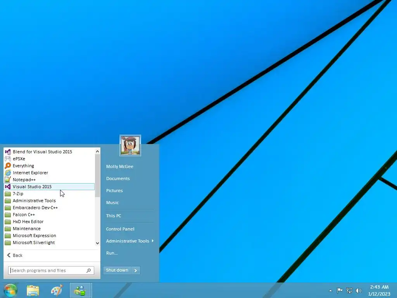Click scroll up arrow in programs list
The height and width of the screenshot is (298, 397).
click(97, 151)
